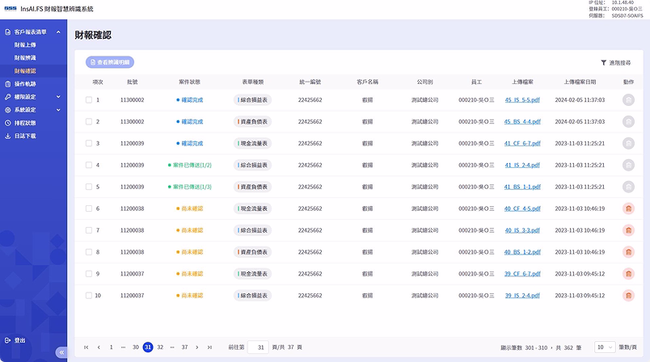Open the 45_IS_5-5.pdf file link
Image resolution: width=650 pixels, height=362 pixels.
pos(517,100)
